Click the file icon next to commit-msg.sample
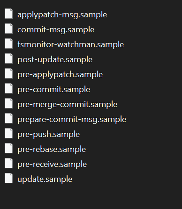 8,29
